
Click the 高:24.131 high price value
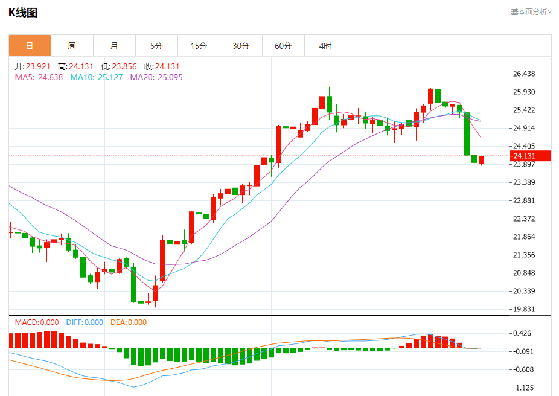[75, 66]
